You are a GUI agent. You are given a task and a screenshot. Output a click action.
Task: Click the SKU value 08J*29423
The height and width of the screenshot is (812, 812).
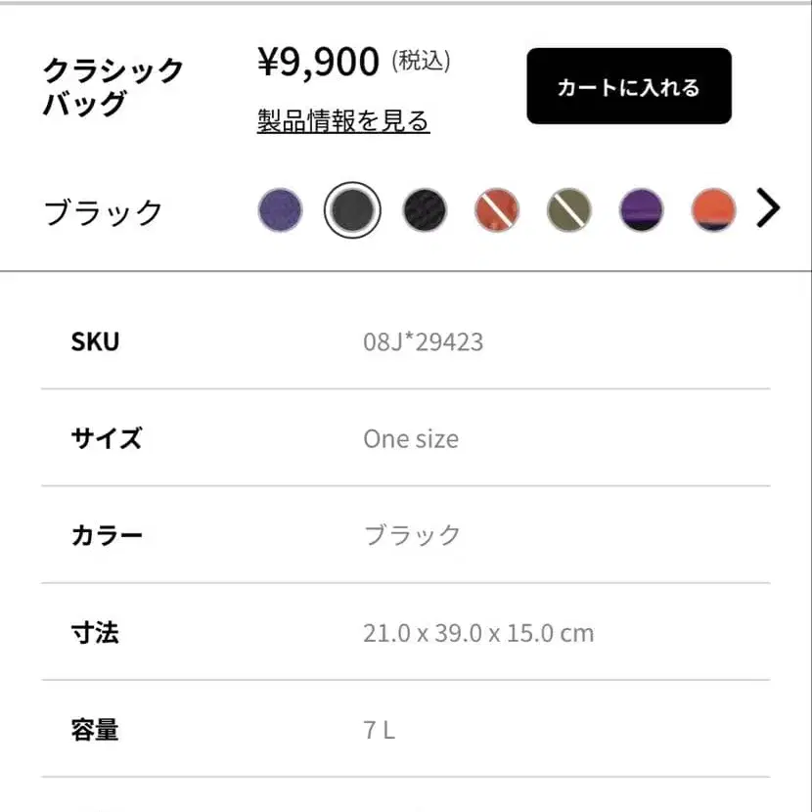pos(423,341)
